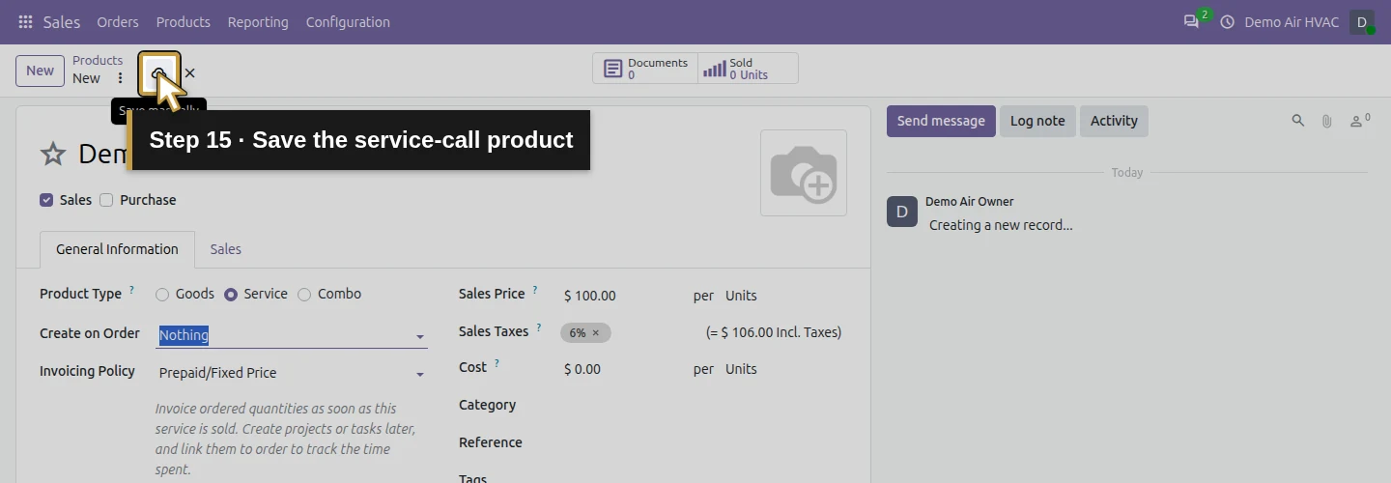Viewport: 1391px width, 483px height.
Task: Click Units next to Sales Price
Action: pyautogui.click(x=741, y=296)
